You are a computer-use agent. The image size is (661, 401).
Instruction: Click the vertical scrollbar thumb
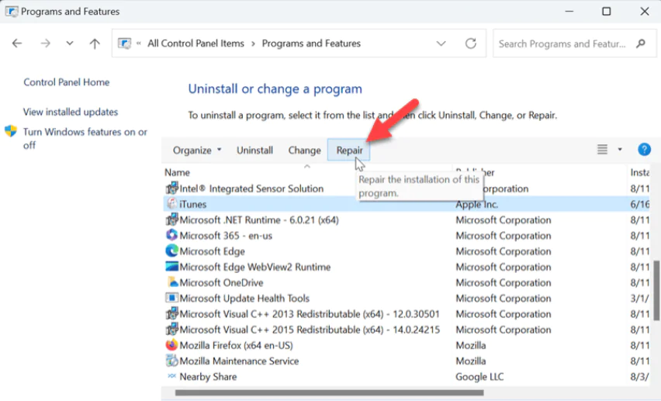656,291
